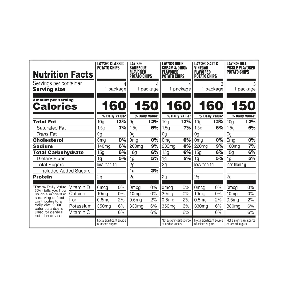Click 'Not a significant source' note under Dill Pickle
This screenshot has height=288, width=288.
[x=241, y=222]
